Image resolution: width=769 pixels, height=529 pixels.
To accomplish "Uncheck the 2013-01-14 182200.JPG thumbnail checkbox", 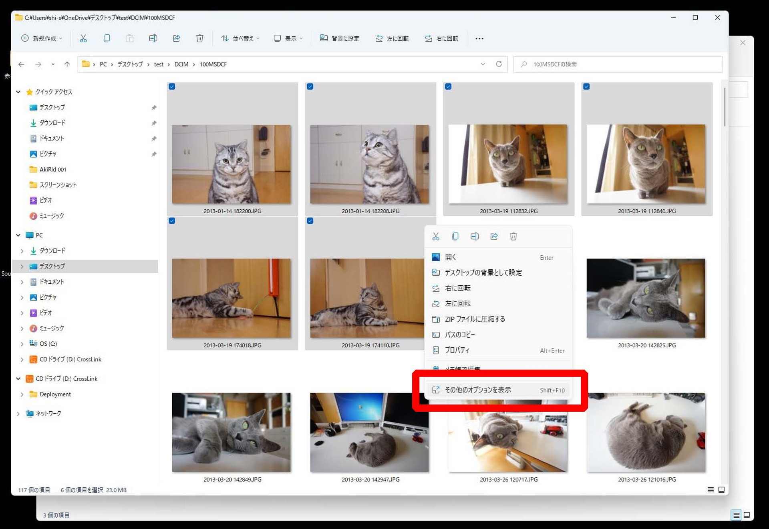I will tap(172, 86).
